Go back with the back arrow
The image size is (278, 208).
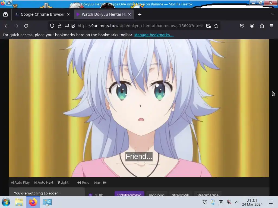7,26
